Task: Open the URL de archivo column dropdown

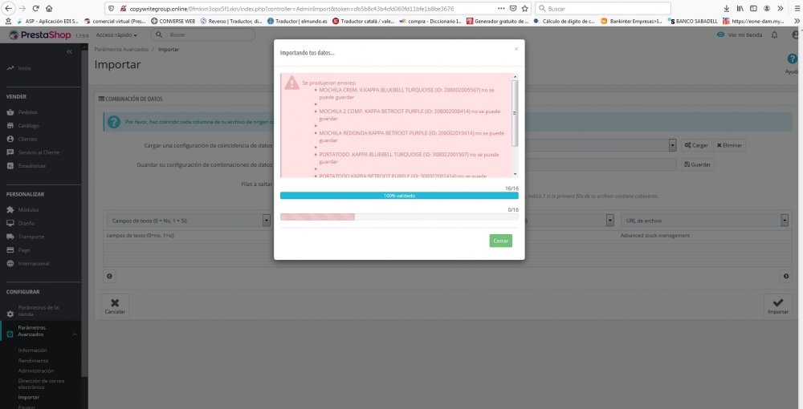Action: 705,221
